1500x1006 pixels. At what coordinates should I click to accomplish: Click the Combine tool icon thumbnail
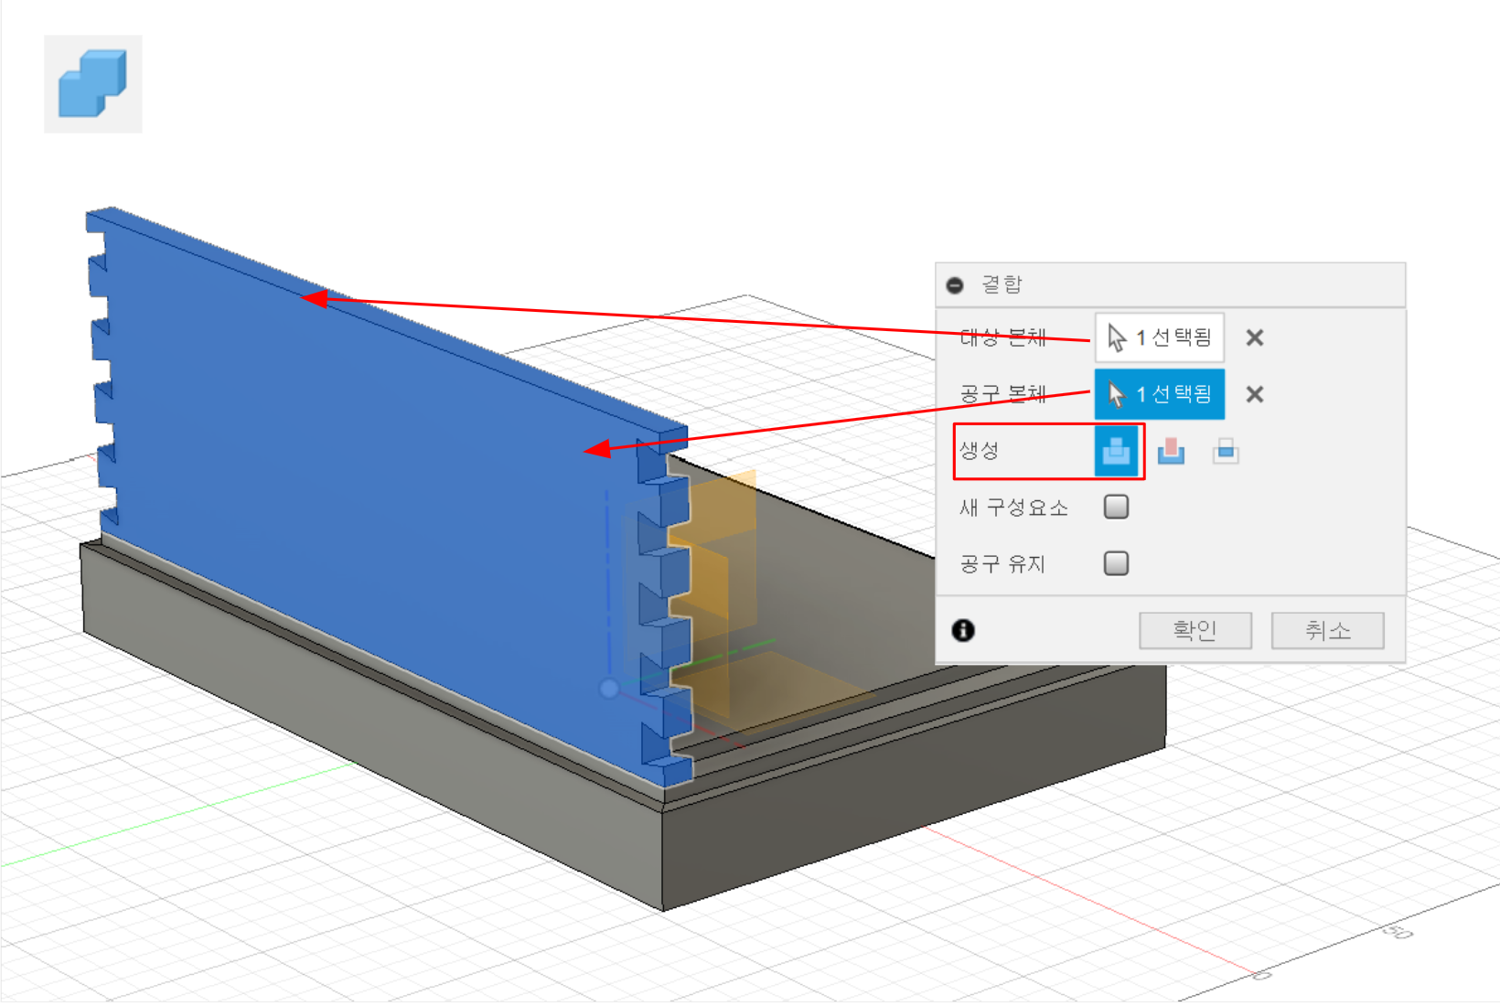[93, 84]
